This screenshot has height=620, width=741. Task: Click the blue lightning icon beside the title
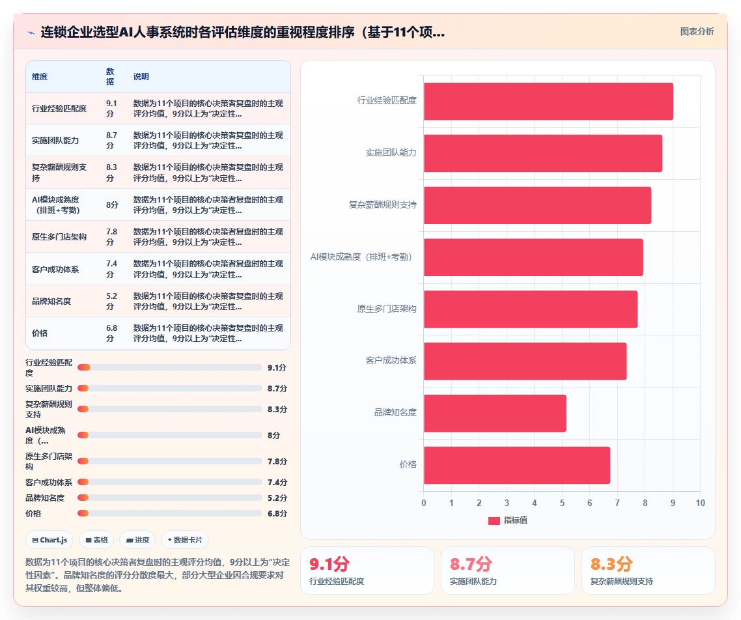tap(31, 33)
